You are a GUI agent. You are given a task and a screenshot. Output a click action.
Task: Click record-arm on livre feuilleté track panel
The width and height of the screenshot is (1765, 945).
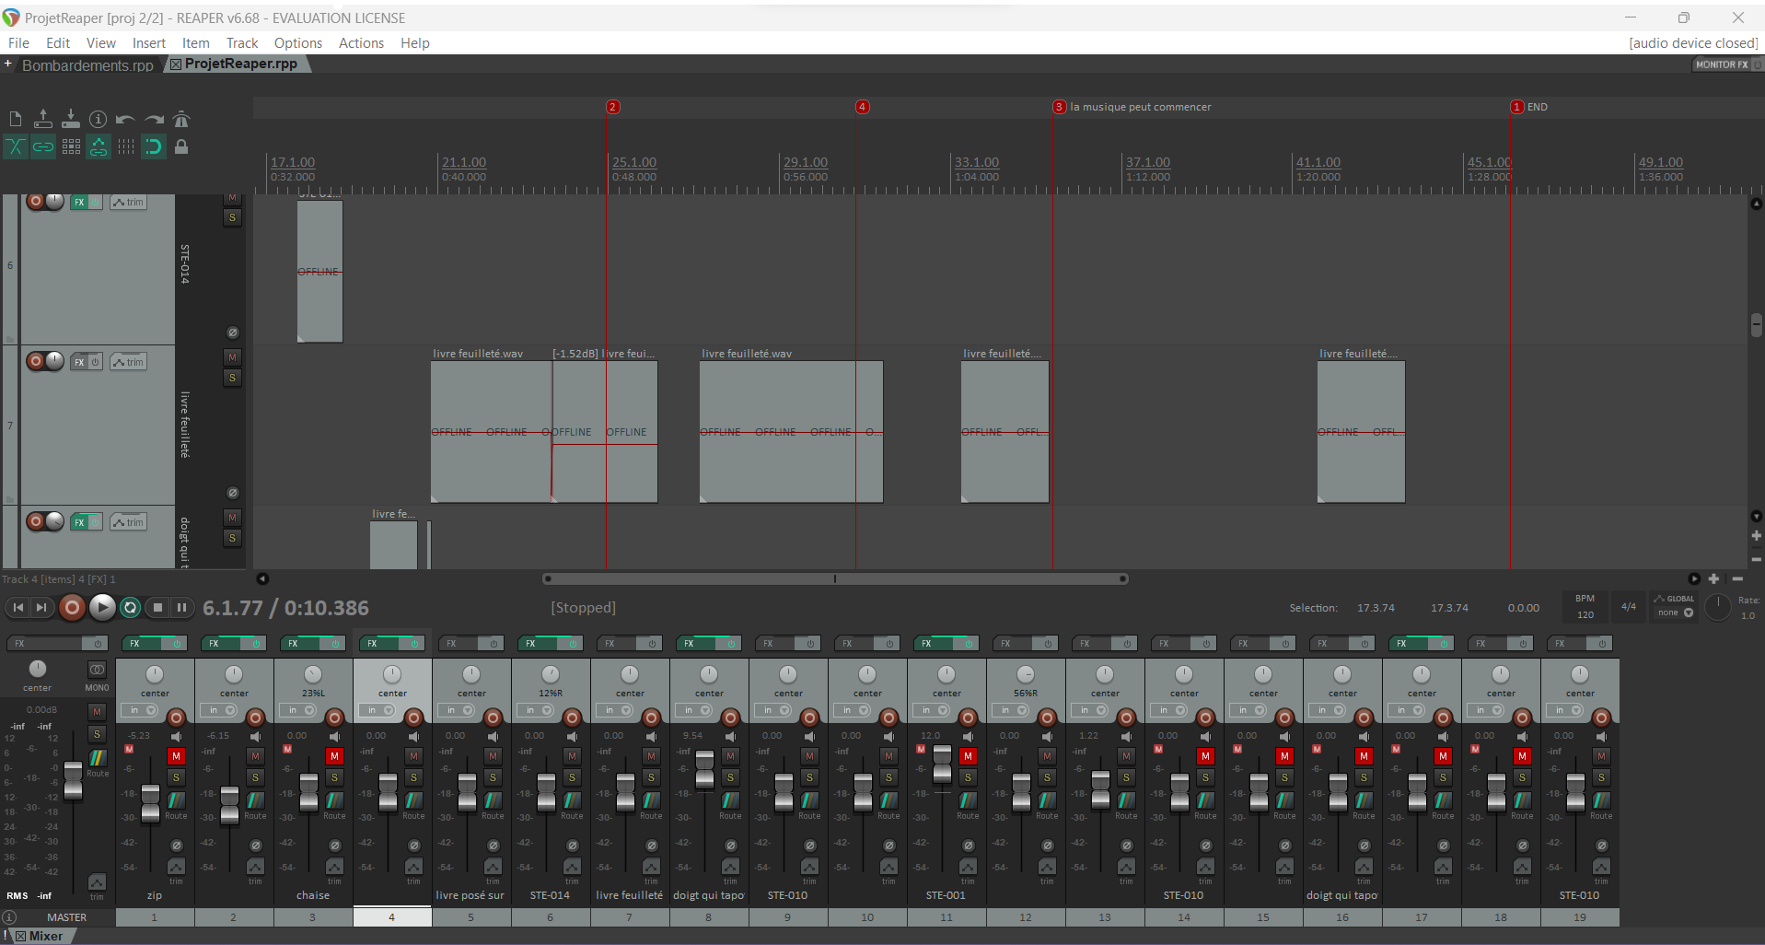pos(35,361)
